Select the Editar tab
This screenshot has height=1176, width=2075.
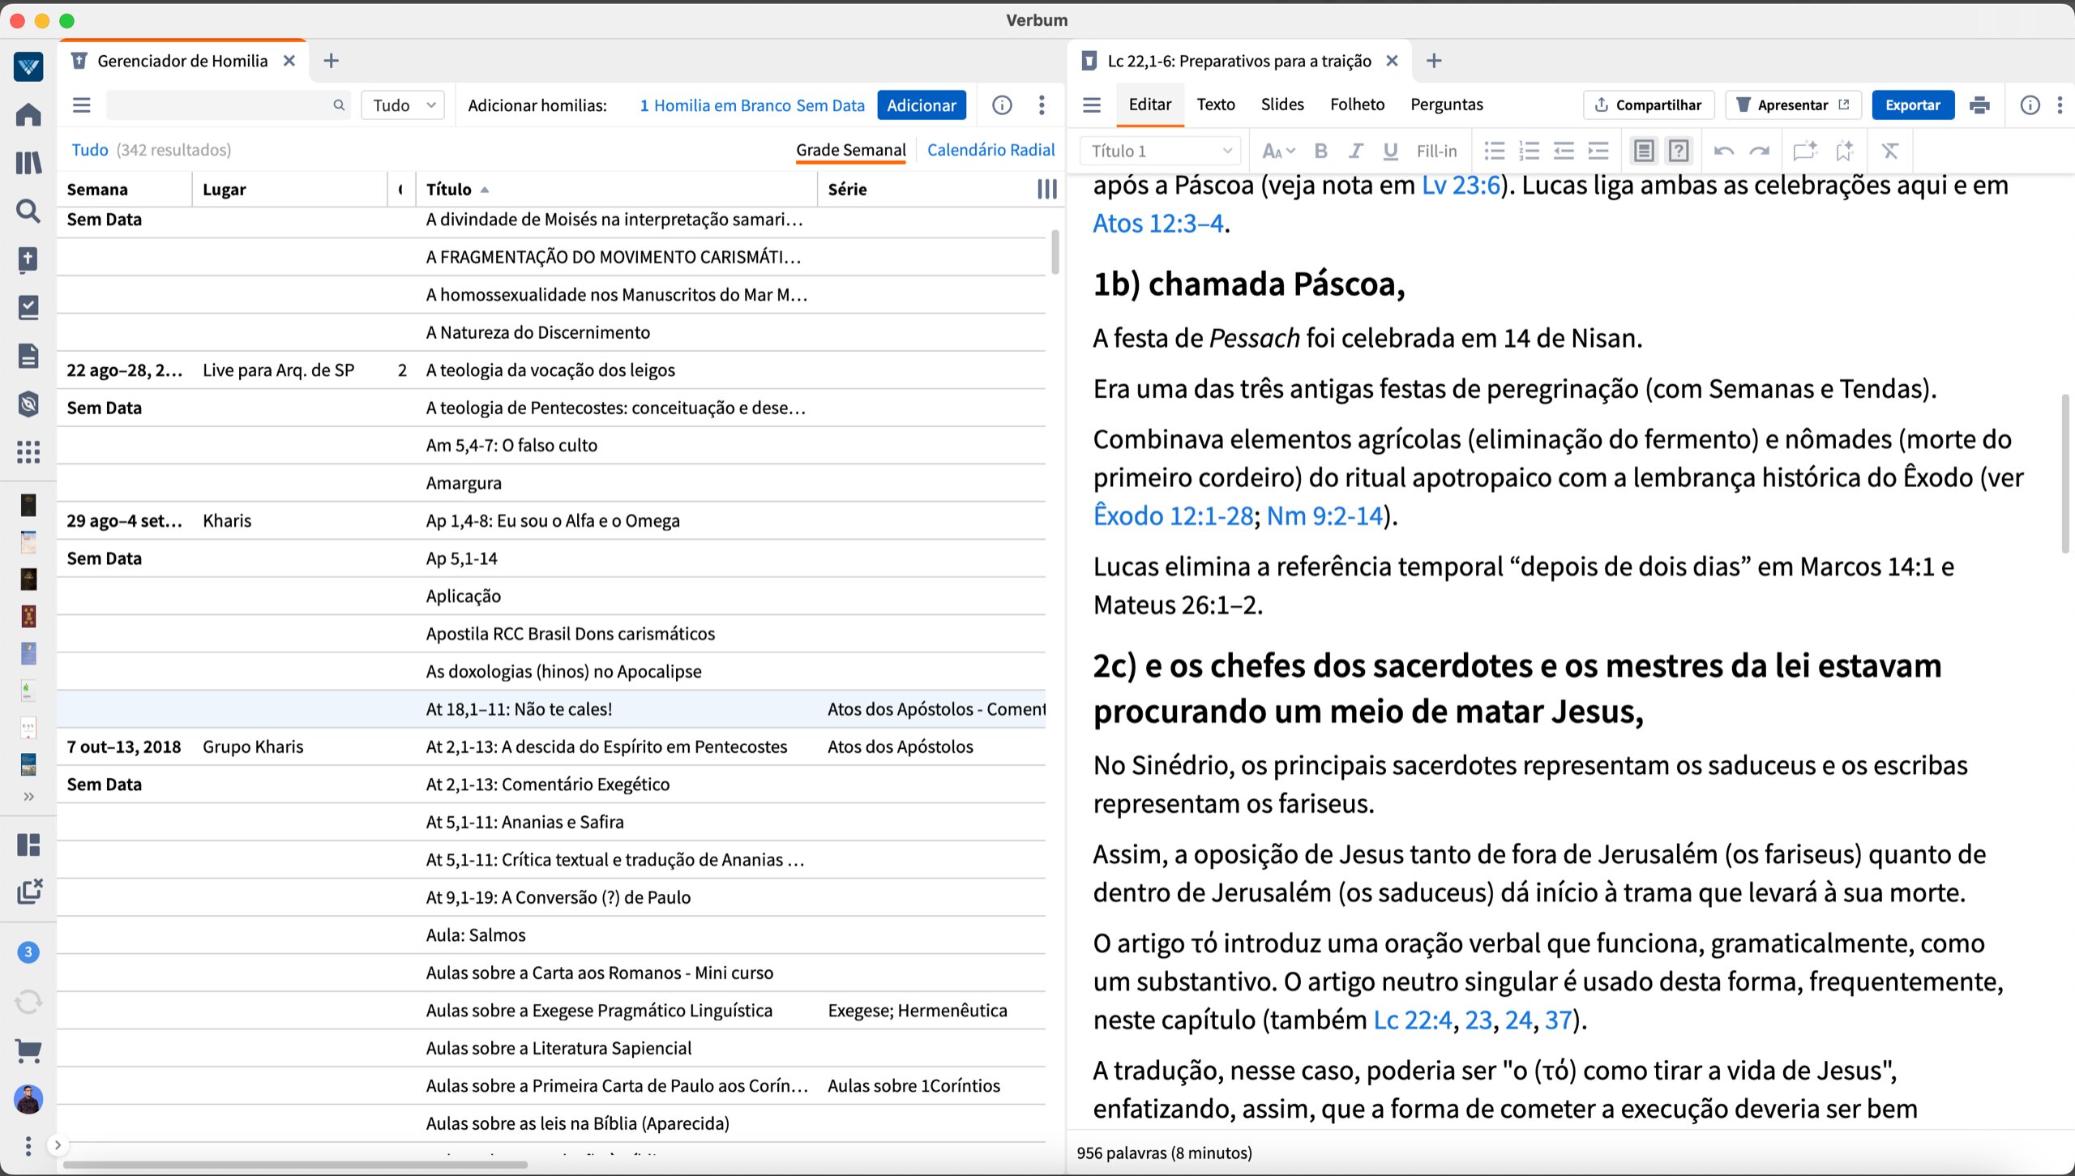point(1150,105)
